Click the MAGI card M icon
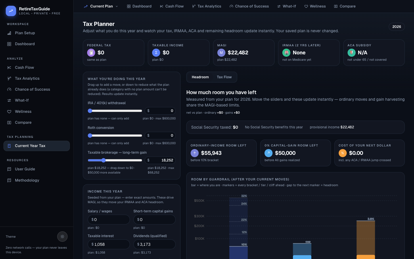The width and height of the screenshot is (414, 259). [221, 53]
